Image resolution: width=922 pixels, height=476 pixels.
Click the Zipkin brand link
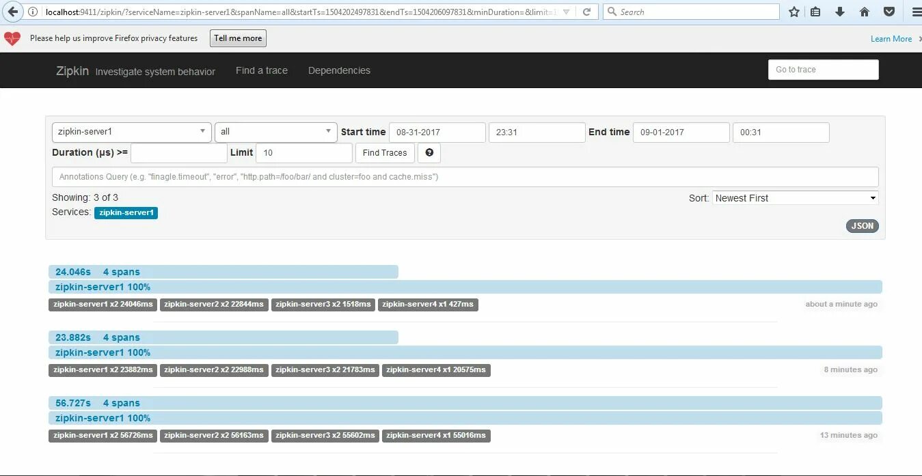coord(72,70)
